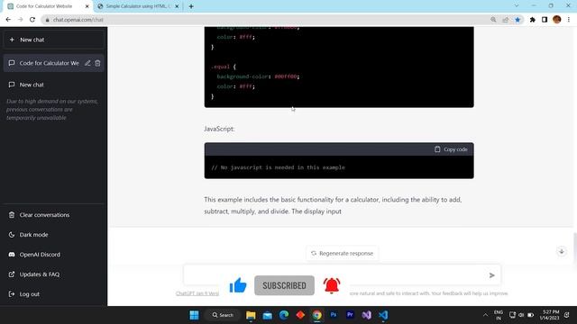Toggle the Chrome side panel icon
Viewport: 577px width, 324px height.
tap(545, 20)
